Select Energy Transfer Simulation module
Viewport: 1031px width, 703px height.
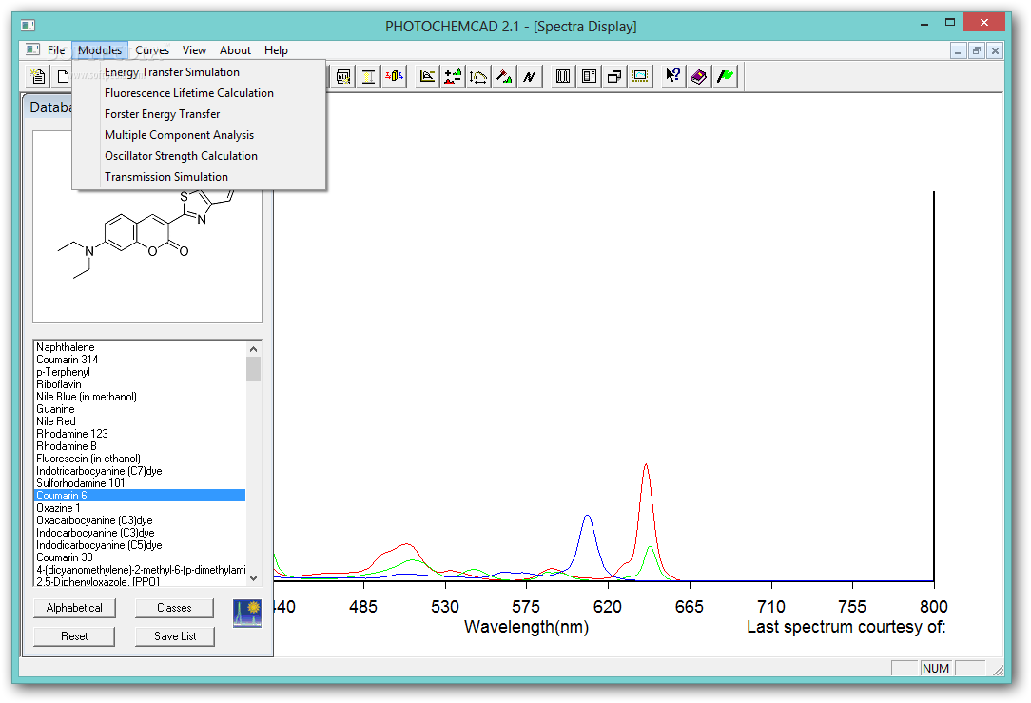199,72
